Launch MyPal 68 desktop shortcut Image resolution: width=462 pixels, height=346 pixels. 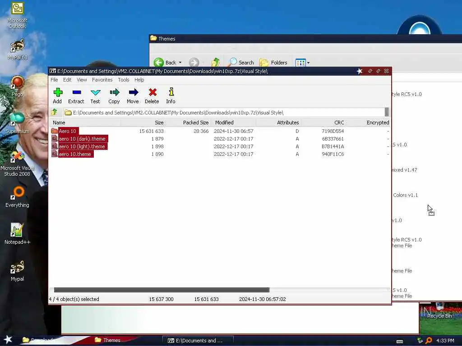pyautogui.click(x=17, y=50)
